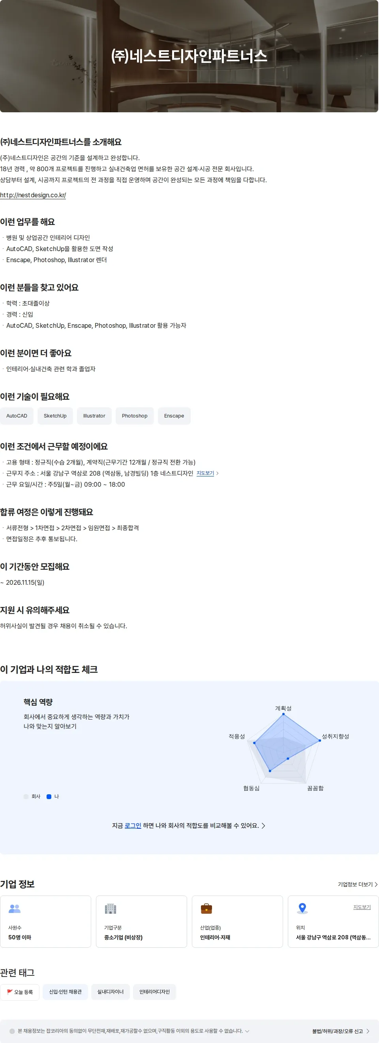This screenshot has width=379, height=1043.
Task: Select the 신입·인턴 채용관 tag
Action: click(66, 992)
